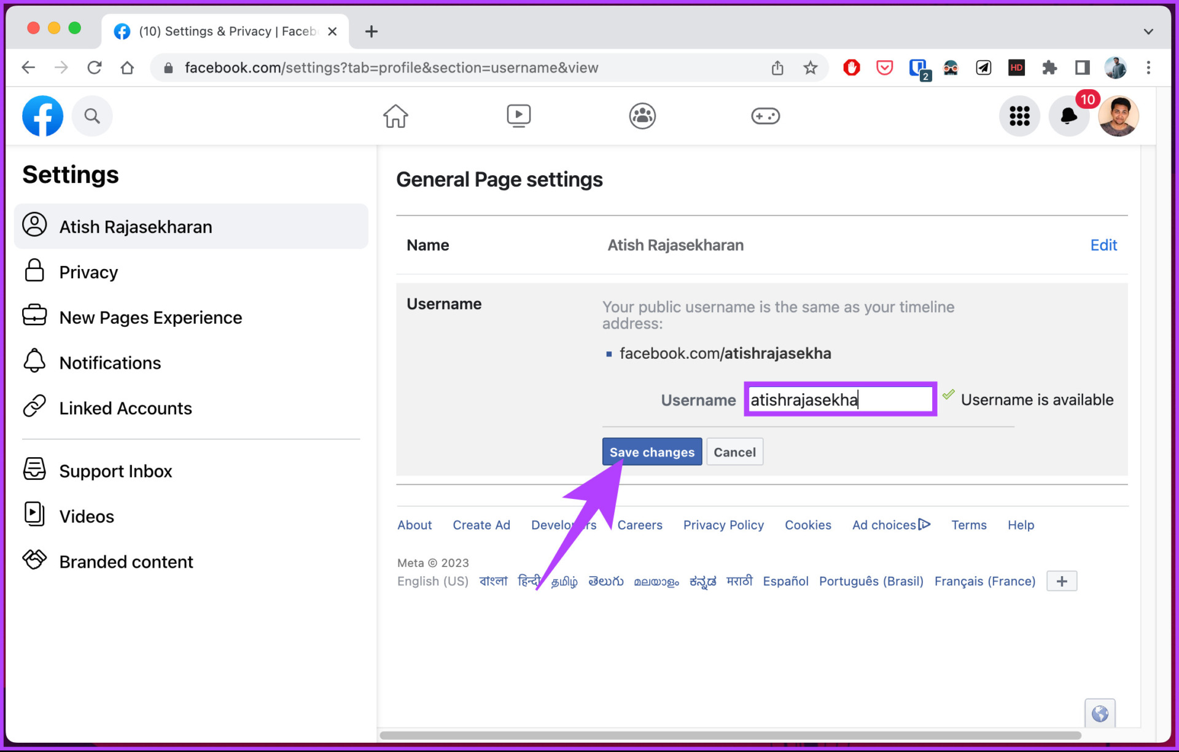
Task: Toggle the browser side panel icon
Action: click(1083, 68)
